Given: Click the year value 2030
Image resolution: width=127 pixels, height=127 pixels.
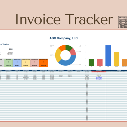Looking at the screenshot, I should (11, 49).
